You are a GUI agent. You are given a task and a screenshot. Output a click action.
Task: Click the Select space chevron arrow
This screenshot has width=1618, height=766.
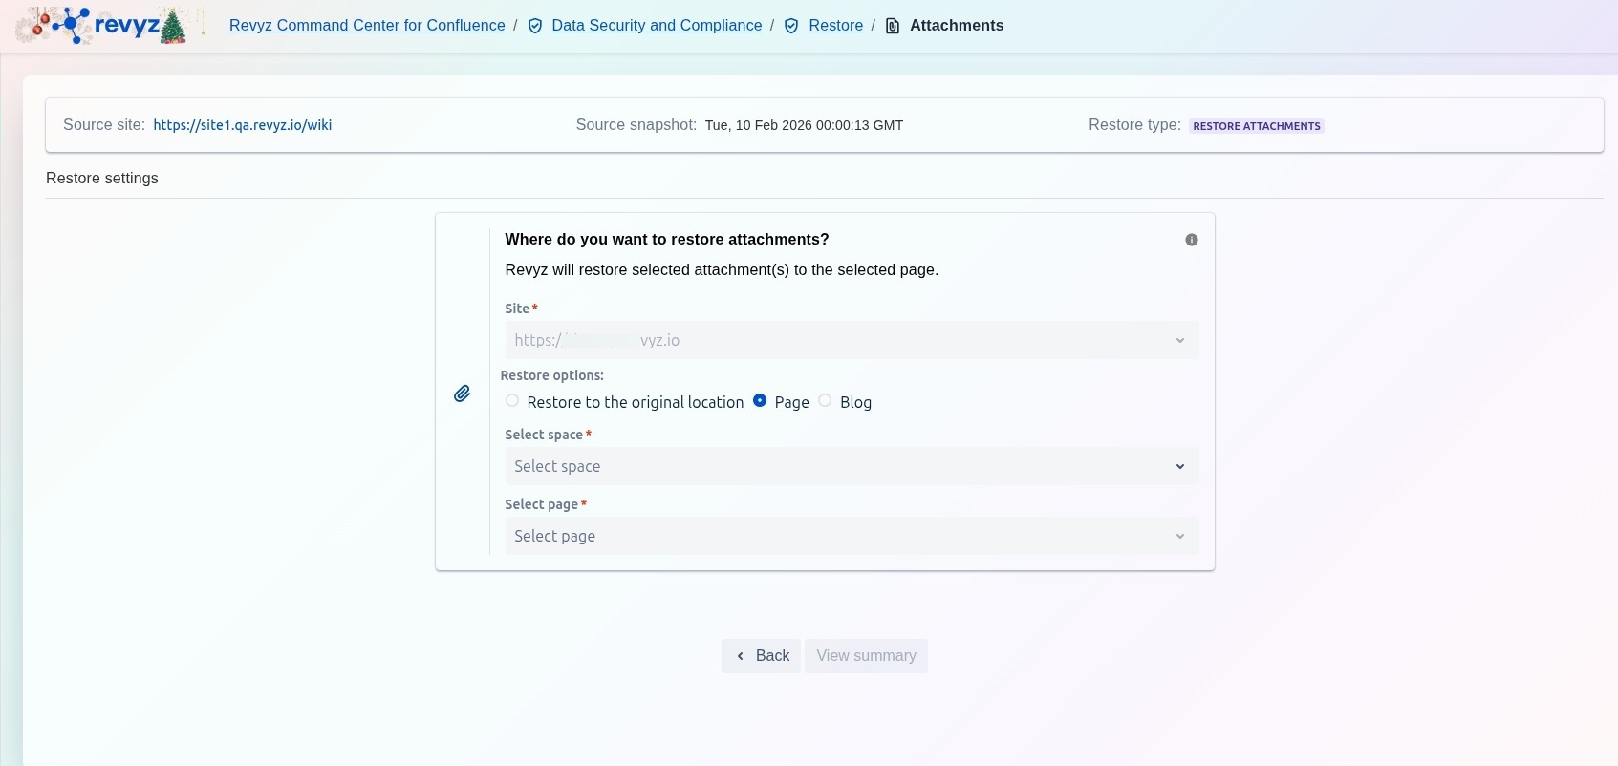pyautogui.click(x=1180, y=467)
